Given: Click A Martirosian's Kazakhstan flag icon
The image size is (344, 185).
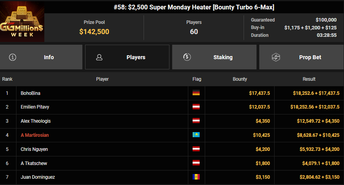Looking at the screenshot, I should 196,135.
